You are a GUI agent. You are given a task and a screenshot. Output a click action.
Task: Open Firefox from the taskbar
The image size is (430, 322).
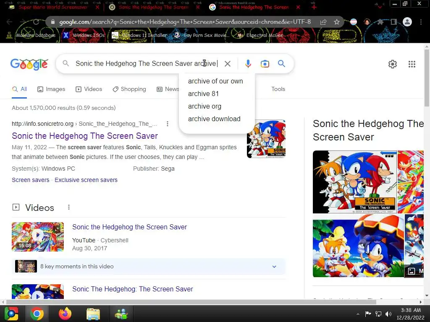click(65, 314)
